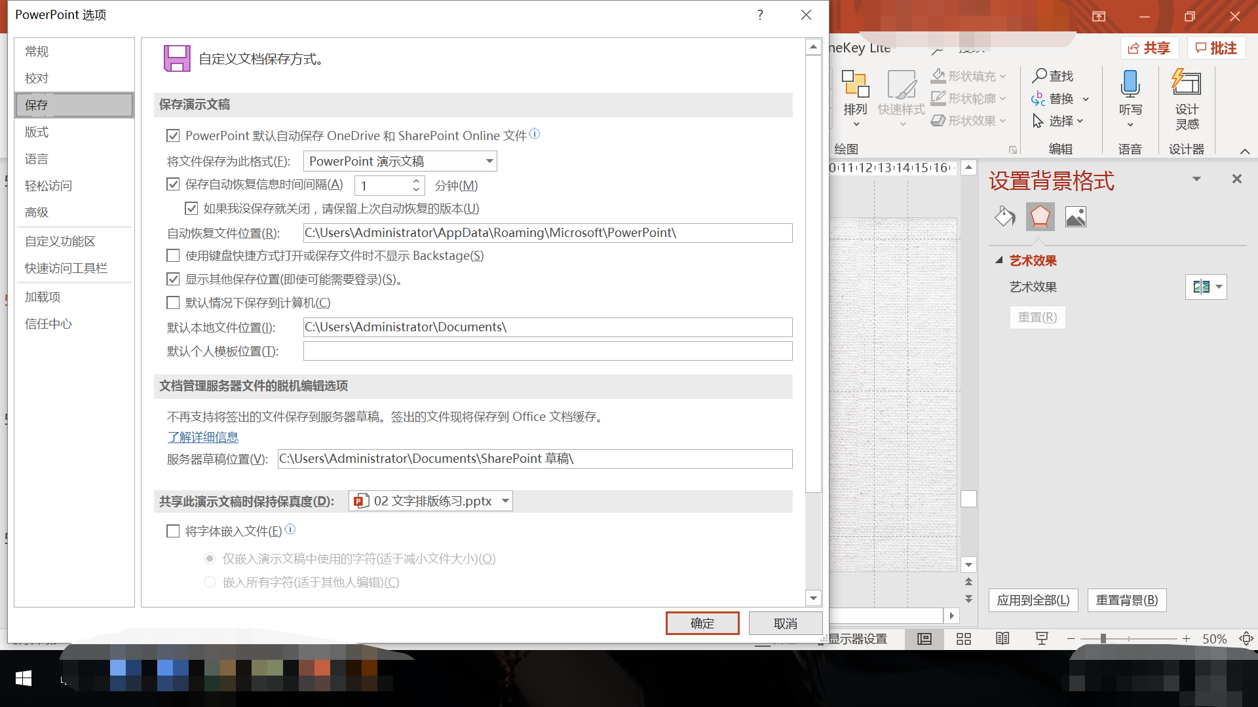Enable embed fonts in the file
The image size is (1258, 707).
tap(173, 532)
